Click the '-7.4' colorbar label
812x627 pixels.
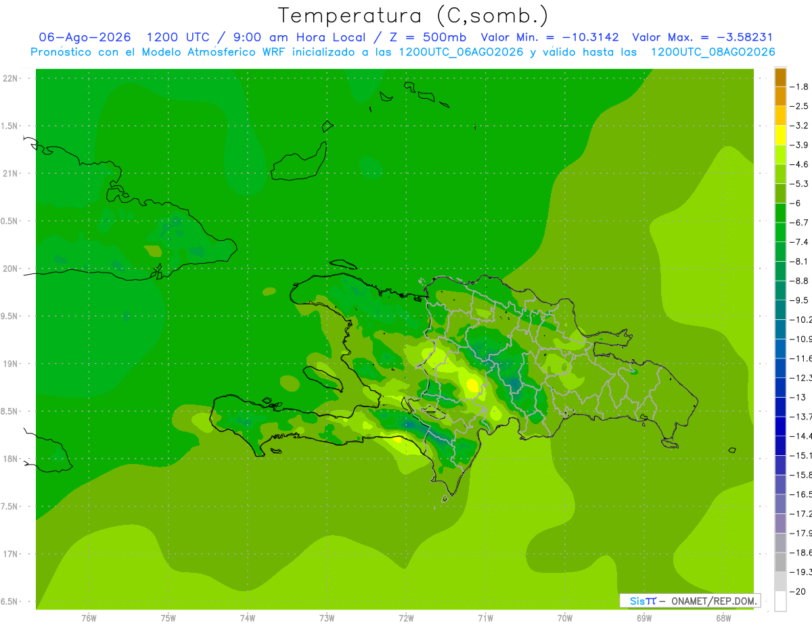[x=799, y=242]
